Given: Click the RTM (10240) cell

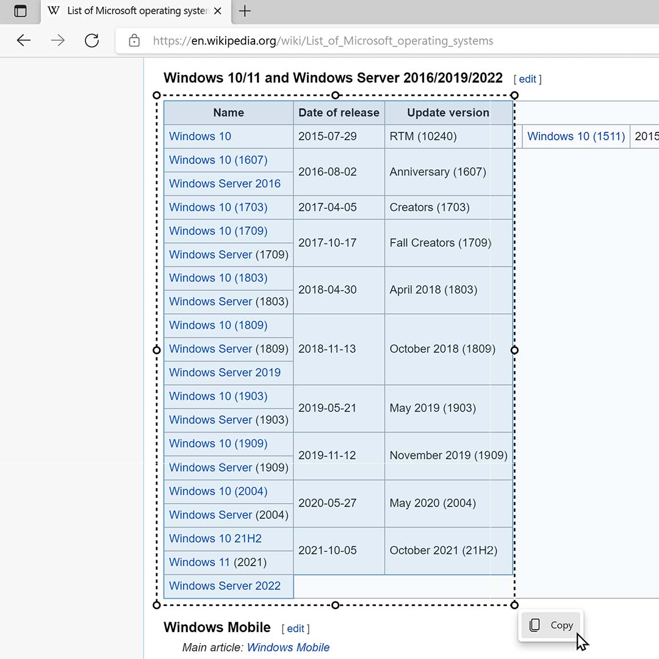Looking at the screenshot, I should tap(448, 136).
